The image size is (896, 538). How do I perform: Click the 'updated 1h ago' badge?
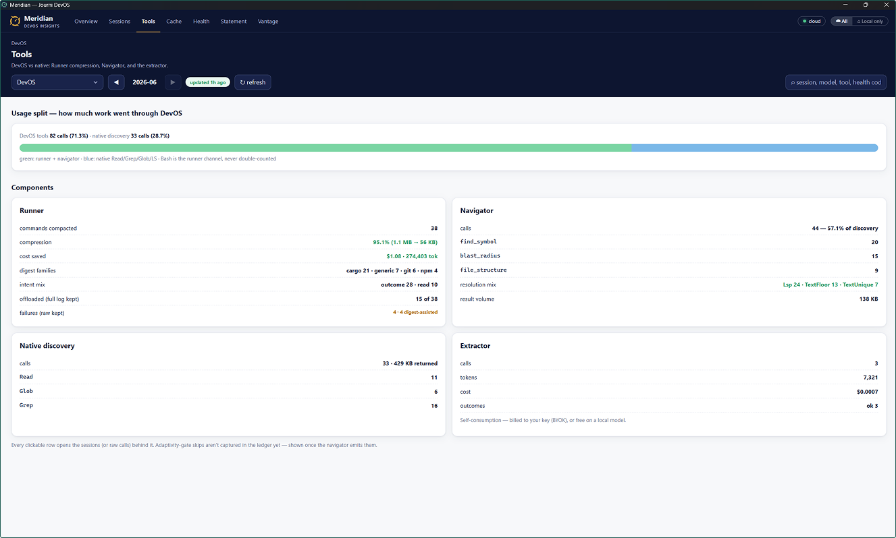coord(208,82)
